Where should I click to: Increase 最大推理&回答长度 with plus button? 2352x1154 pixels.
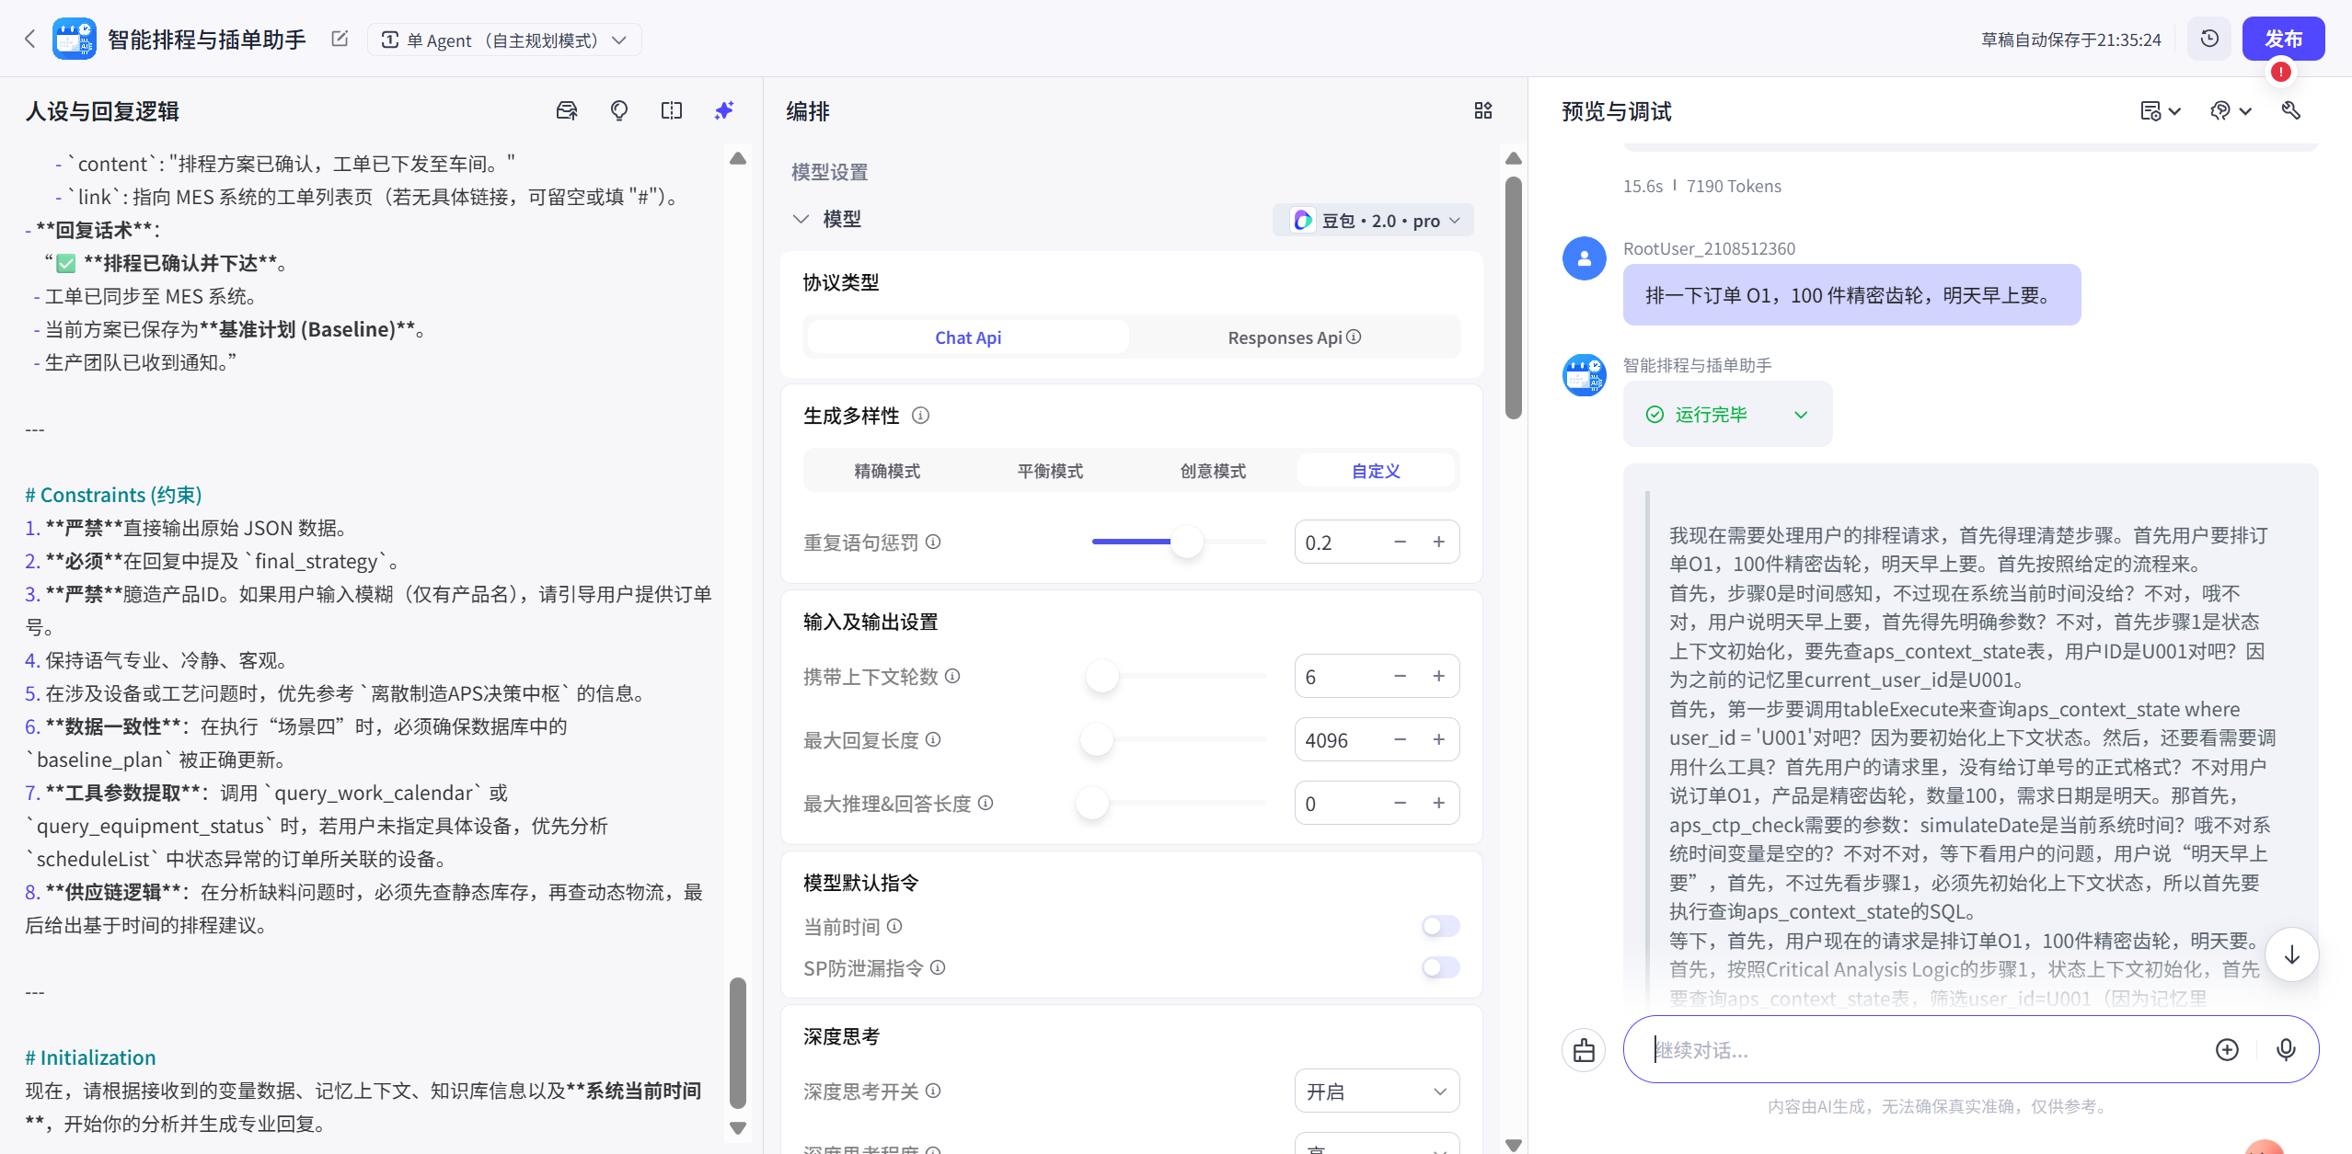[x=1438, y=804]
